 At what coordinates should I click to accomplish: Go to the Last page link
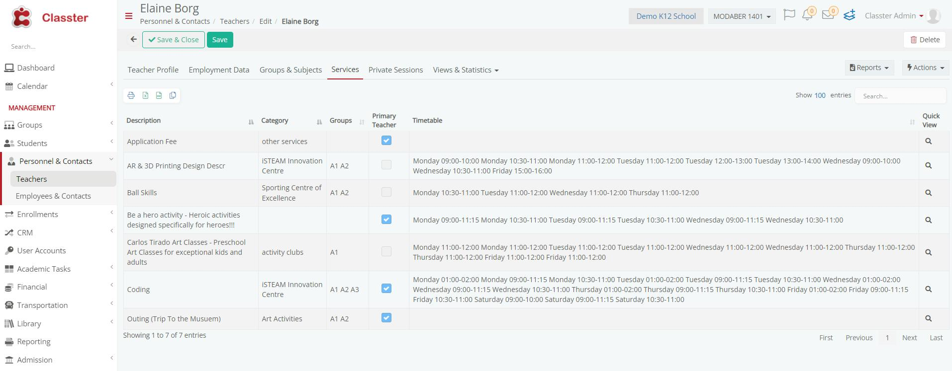936,338
